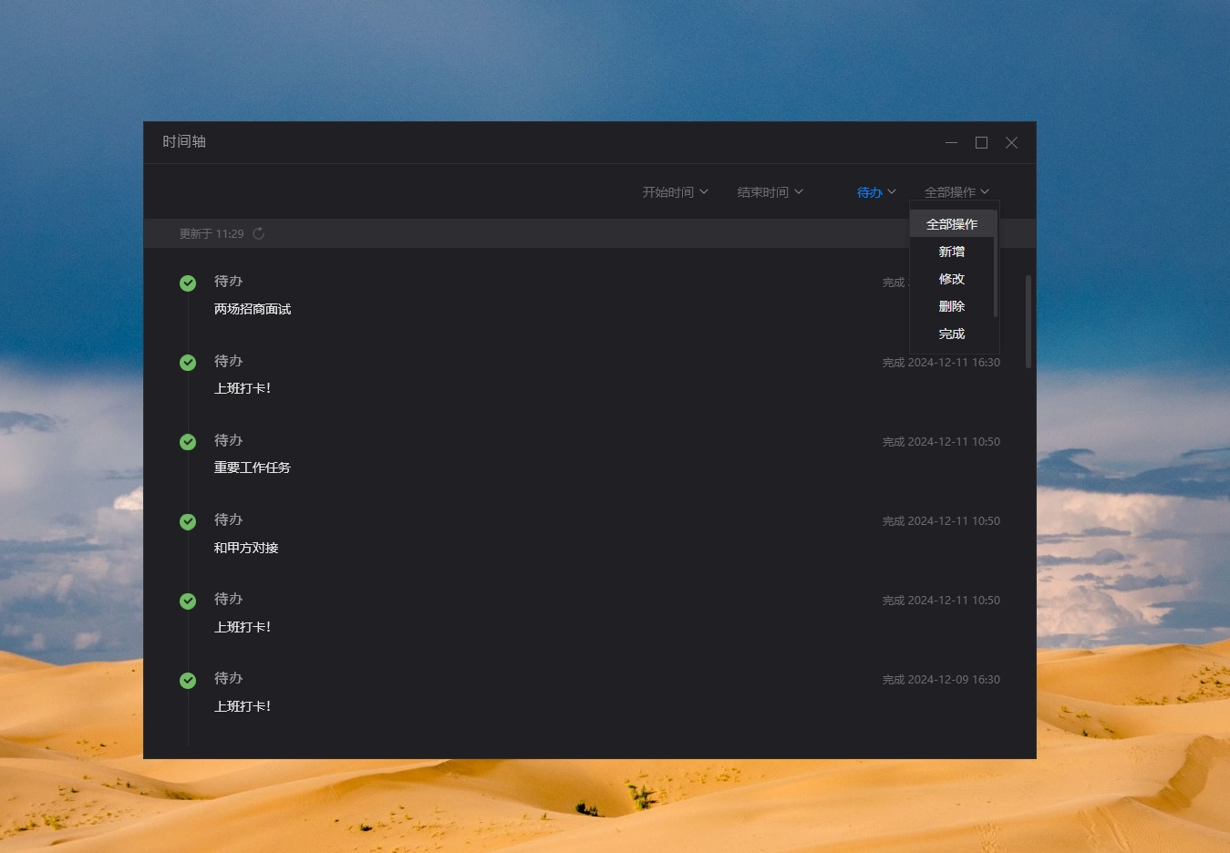Click the timeline list's vertical scrollbar
The width and height of the screenshot is (1230, 853).
click(1028, 322)
